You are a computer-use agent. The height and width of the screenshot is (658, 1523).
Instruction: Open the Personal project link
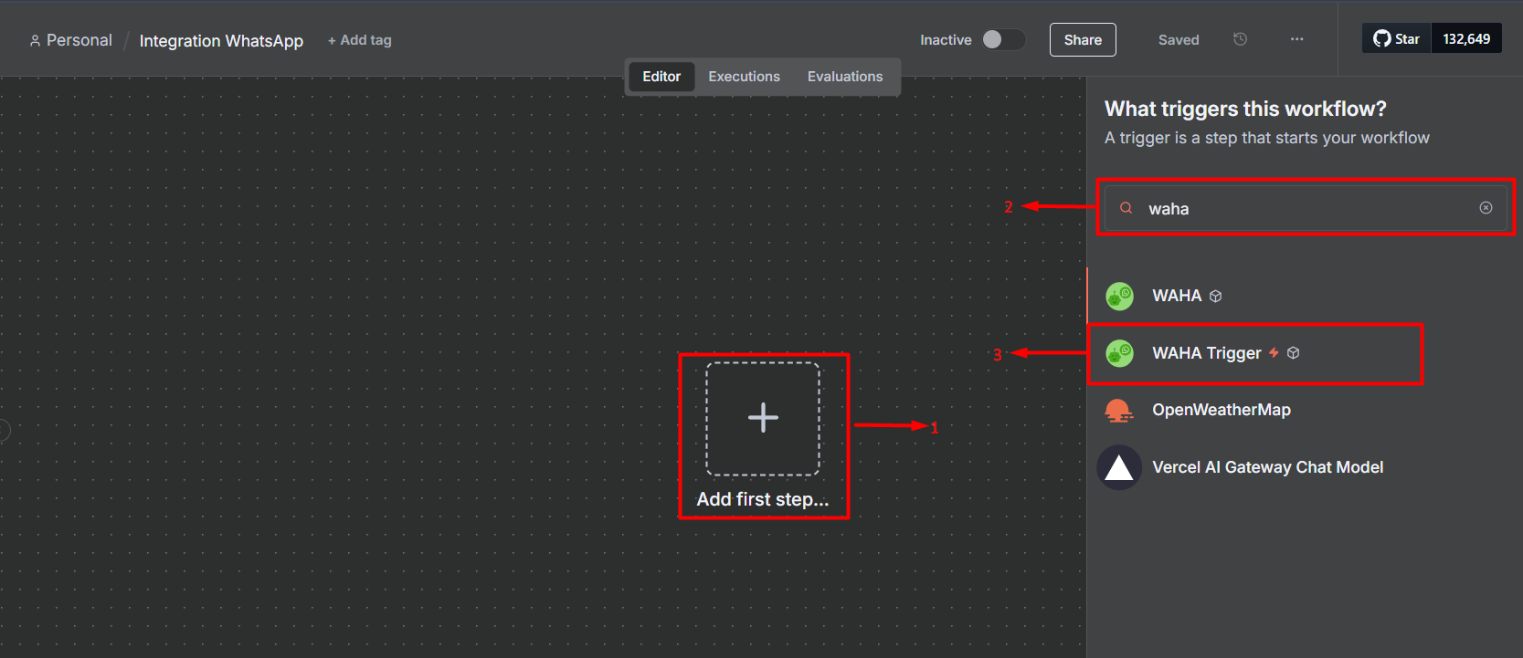70,40
